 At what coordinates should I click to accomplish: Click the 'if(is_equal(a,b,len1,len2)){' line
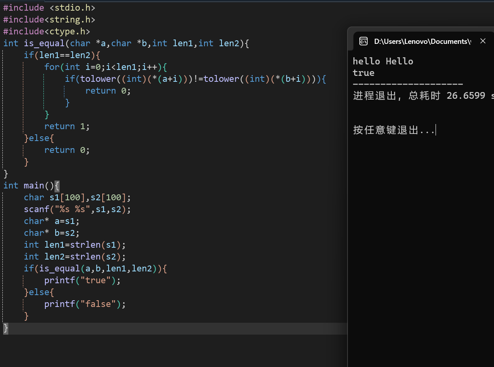[96, 268]
